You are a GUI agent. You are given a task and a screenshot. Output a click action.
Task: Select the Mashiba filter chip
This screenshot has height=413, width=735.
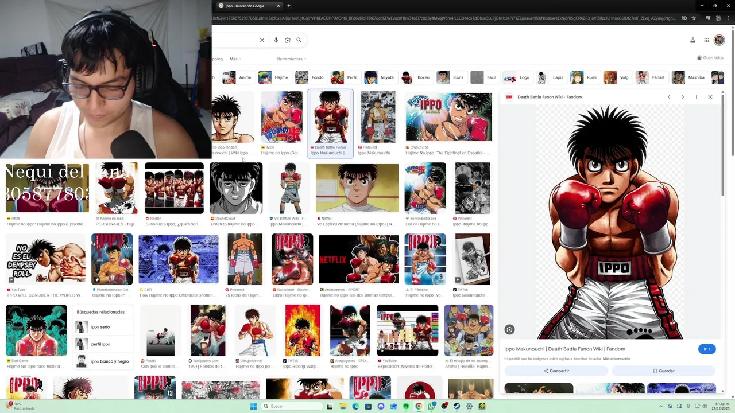689,77
